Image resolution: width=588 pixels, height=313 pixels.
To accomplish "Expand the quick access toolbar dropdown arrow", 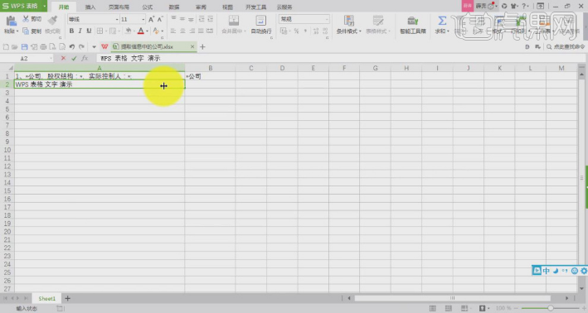I will [x=94, y=47].
